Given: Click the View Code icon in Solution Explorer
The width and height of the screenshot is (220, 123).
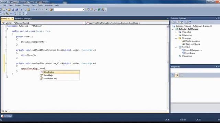Looking at the screenshot, I should point(186,22).
